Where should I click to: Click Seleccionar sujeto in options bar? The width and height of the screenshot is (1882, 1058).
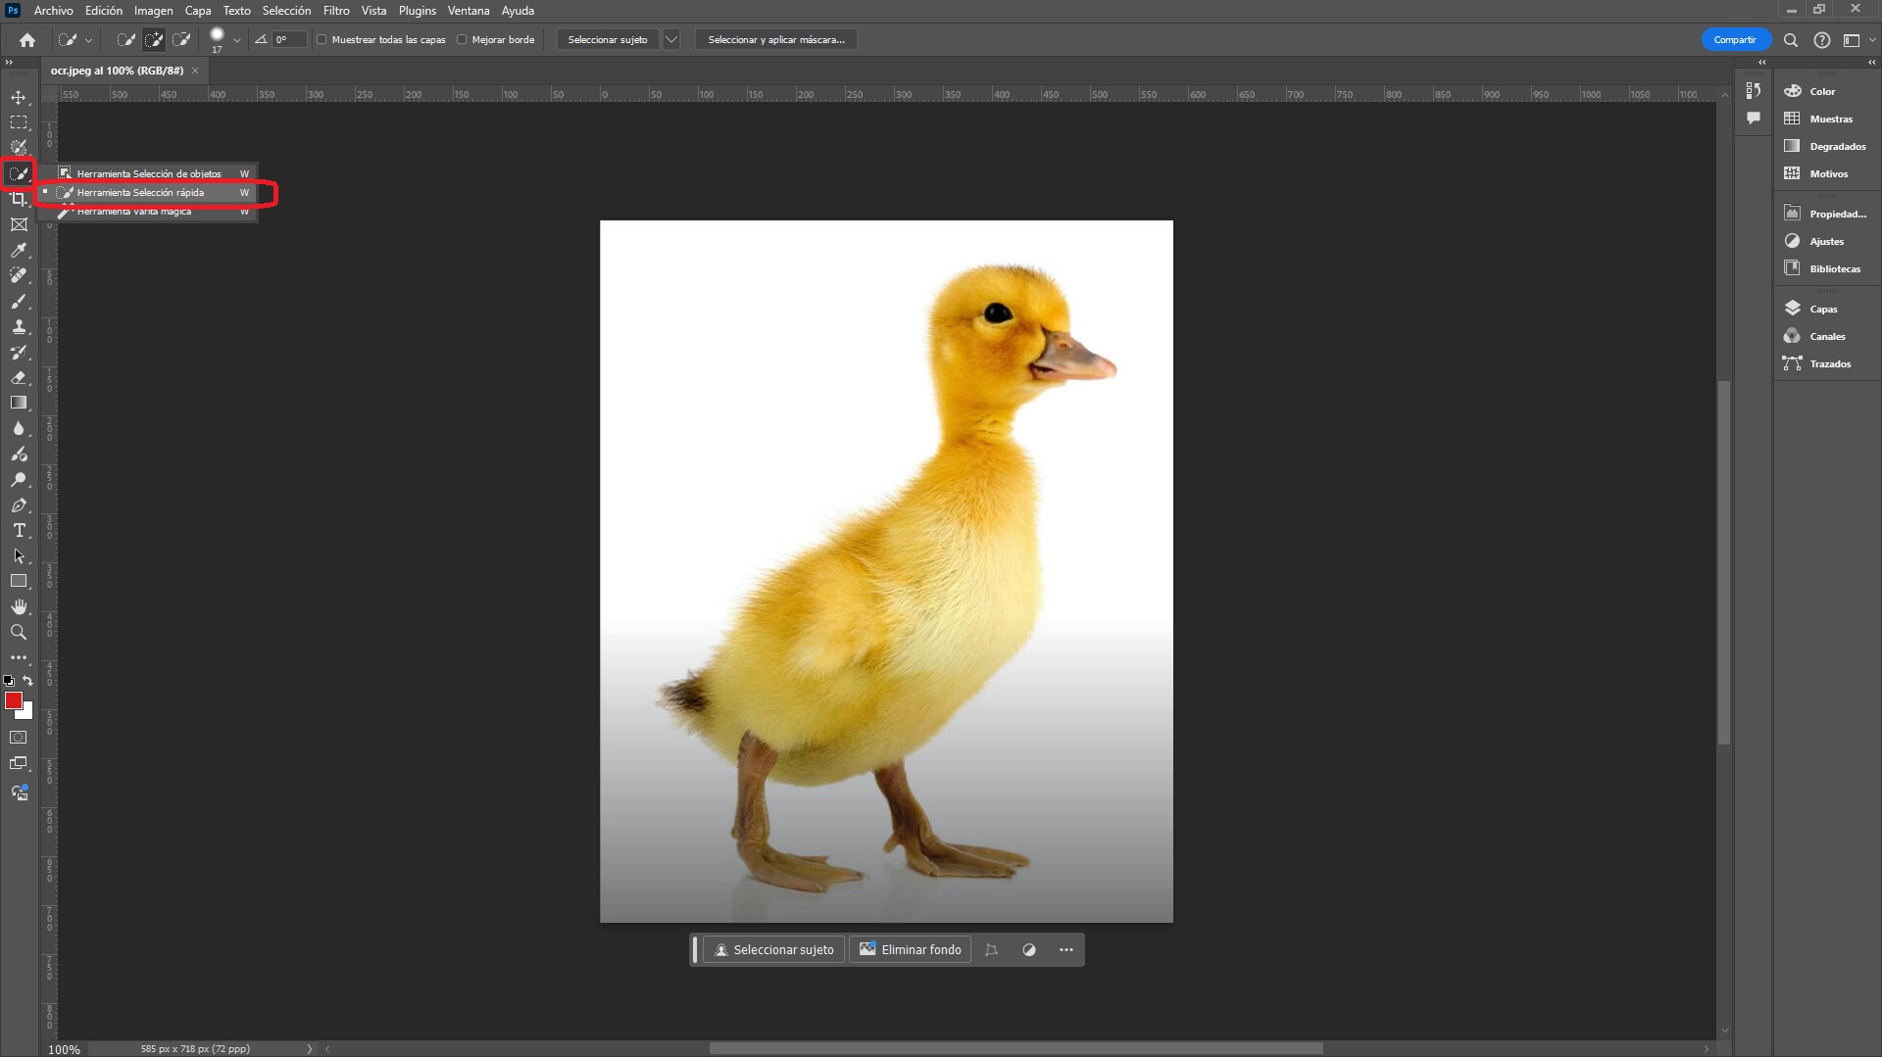(608, 40)
